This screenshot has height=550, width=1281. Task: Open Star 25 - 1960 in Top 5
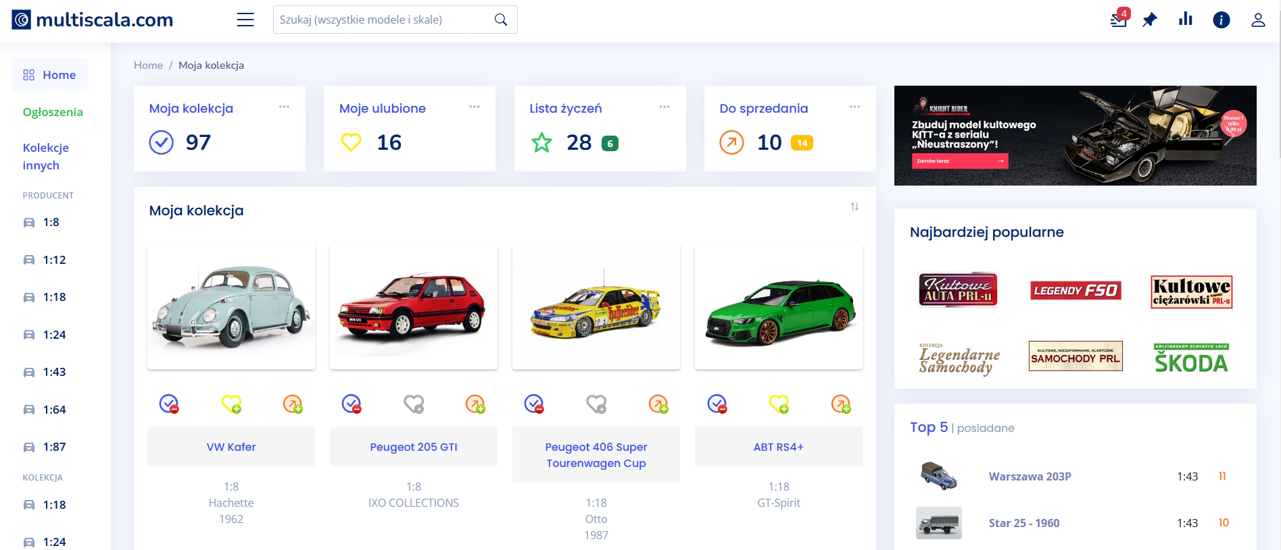(1024, 523)
